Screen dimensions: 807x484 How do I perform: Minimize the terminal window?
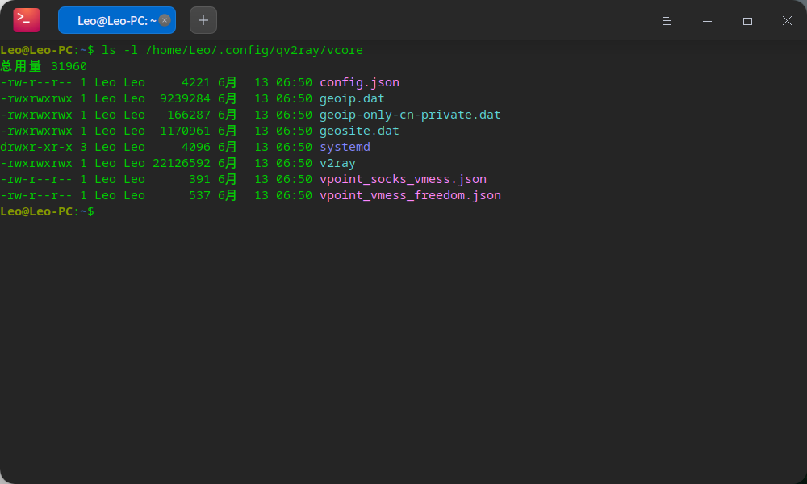tap(707, 21)
